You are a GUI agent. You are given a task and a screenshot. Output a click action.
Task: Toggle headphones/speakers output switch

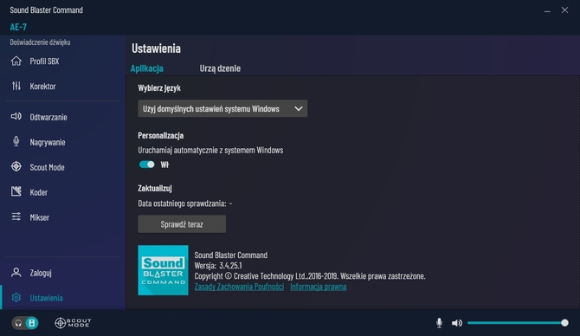(25, 323)
